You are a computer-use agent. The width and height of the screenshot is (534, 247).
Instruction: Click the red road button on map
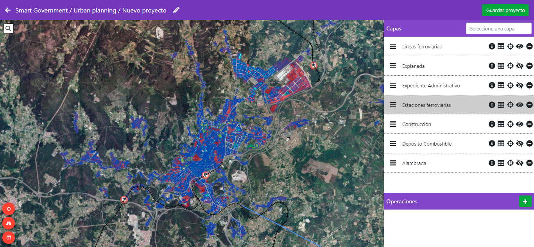[9, 223]
